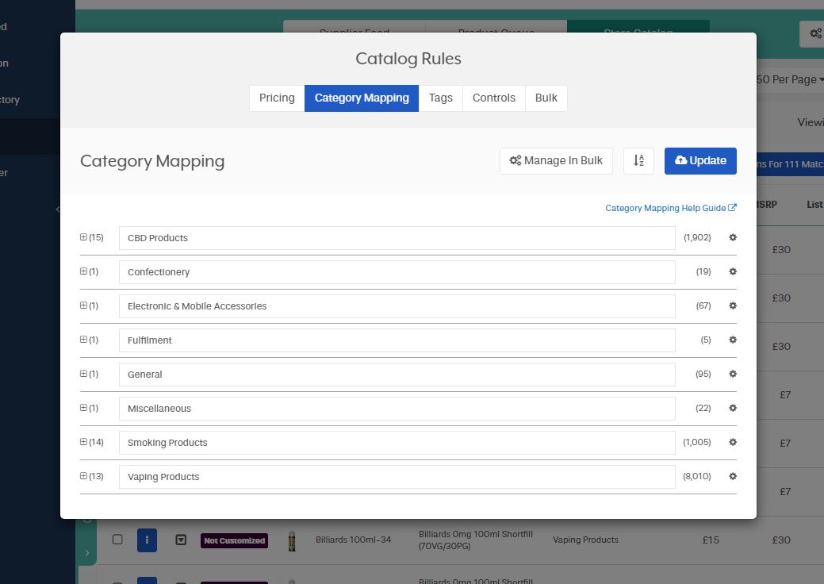Tick the checkbox for Billiards 100ml-34 row
The width and height of the screenshot is (824, 584).
[x=117, y=540]
